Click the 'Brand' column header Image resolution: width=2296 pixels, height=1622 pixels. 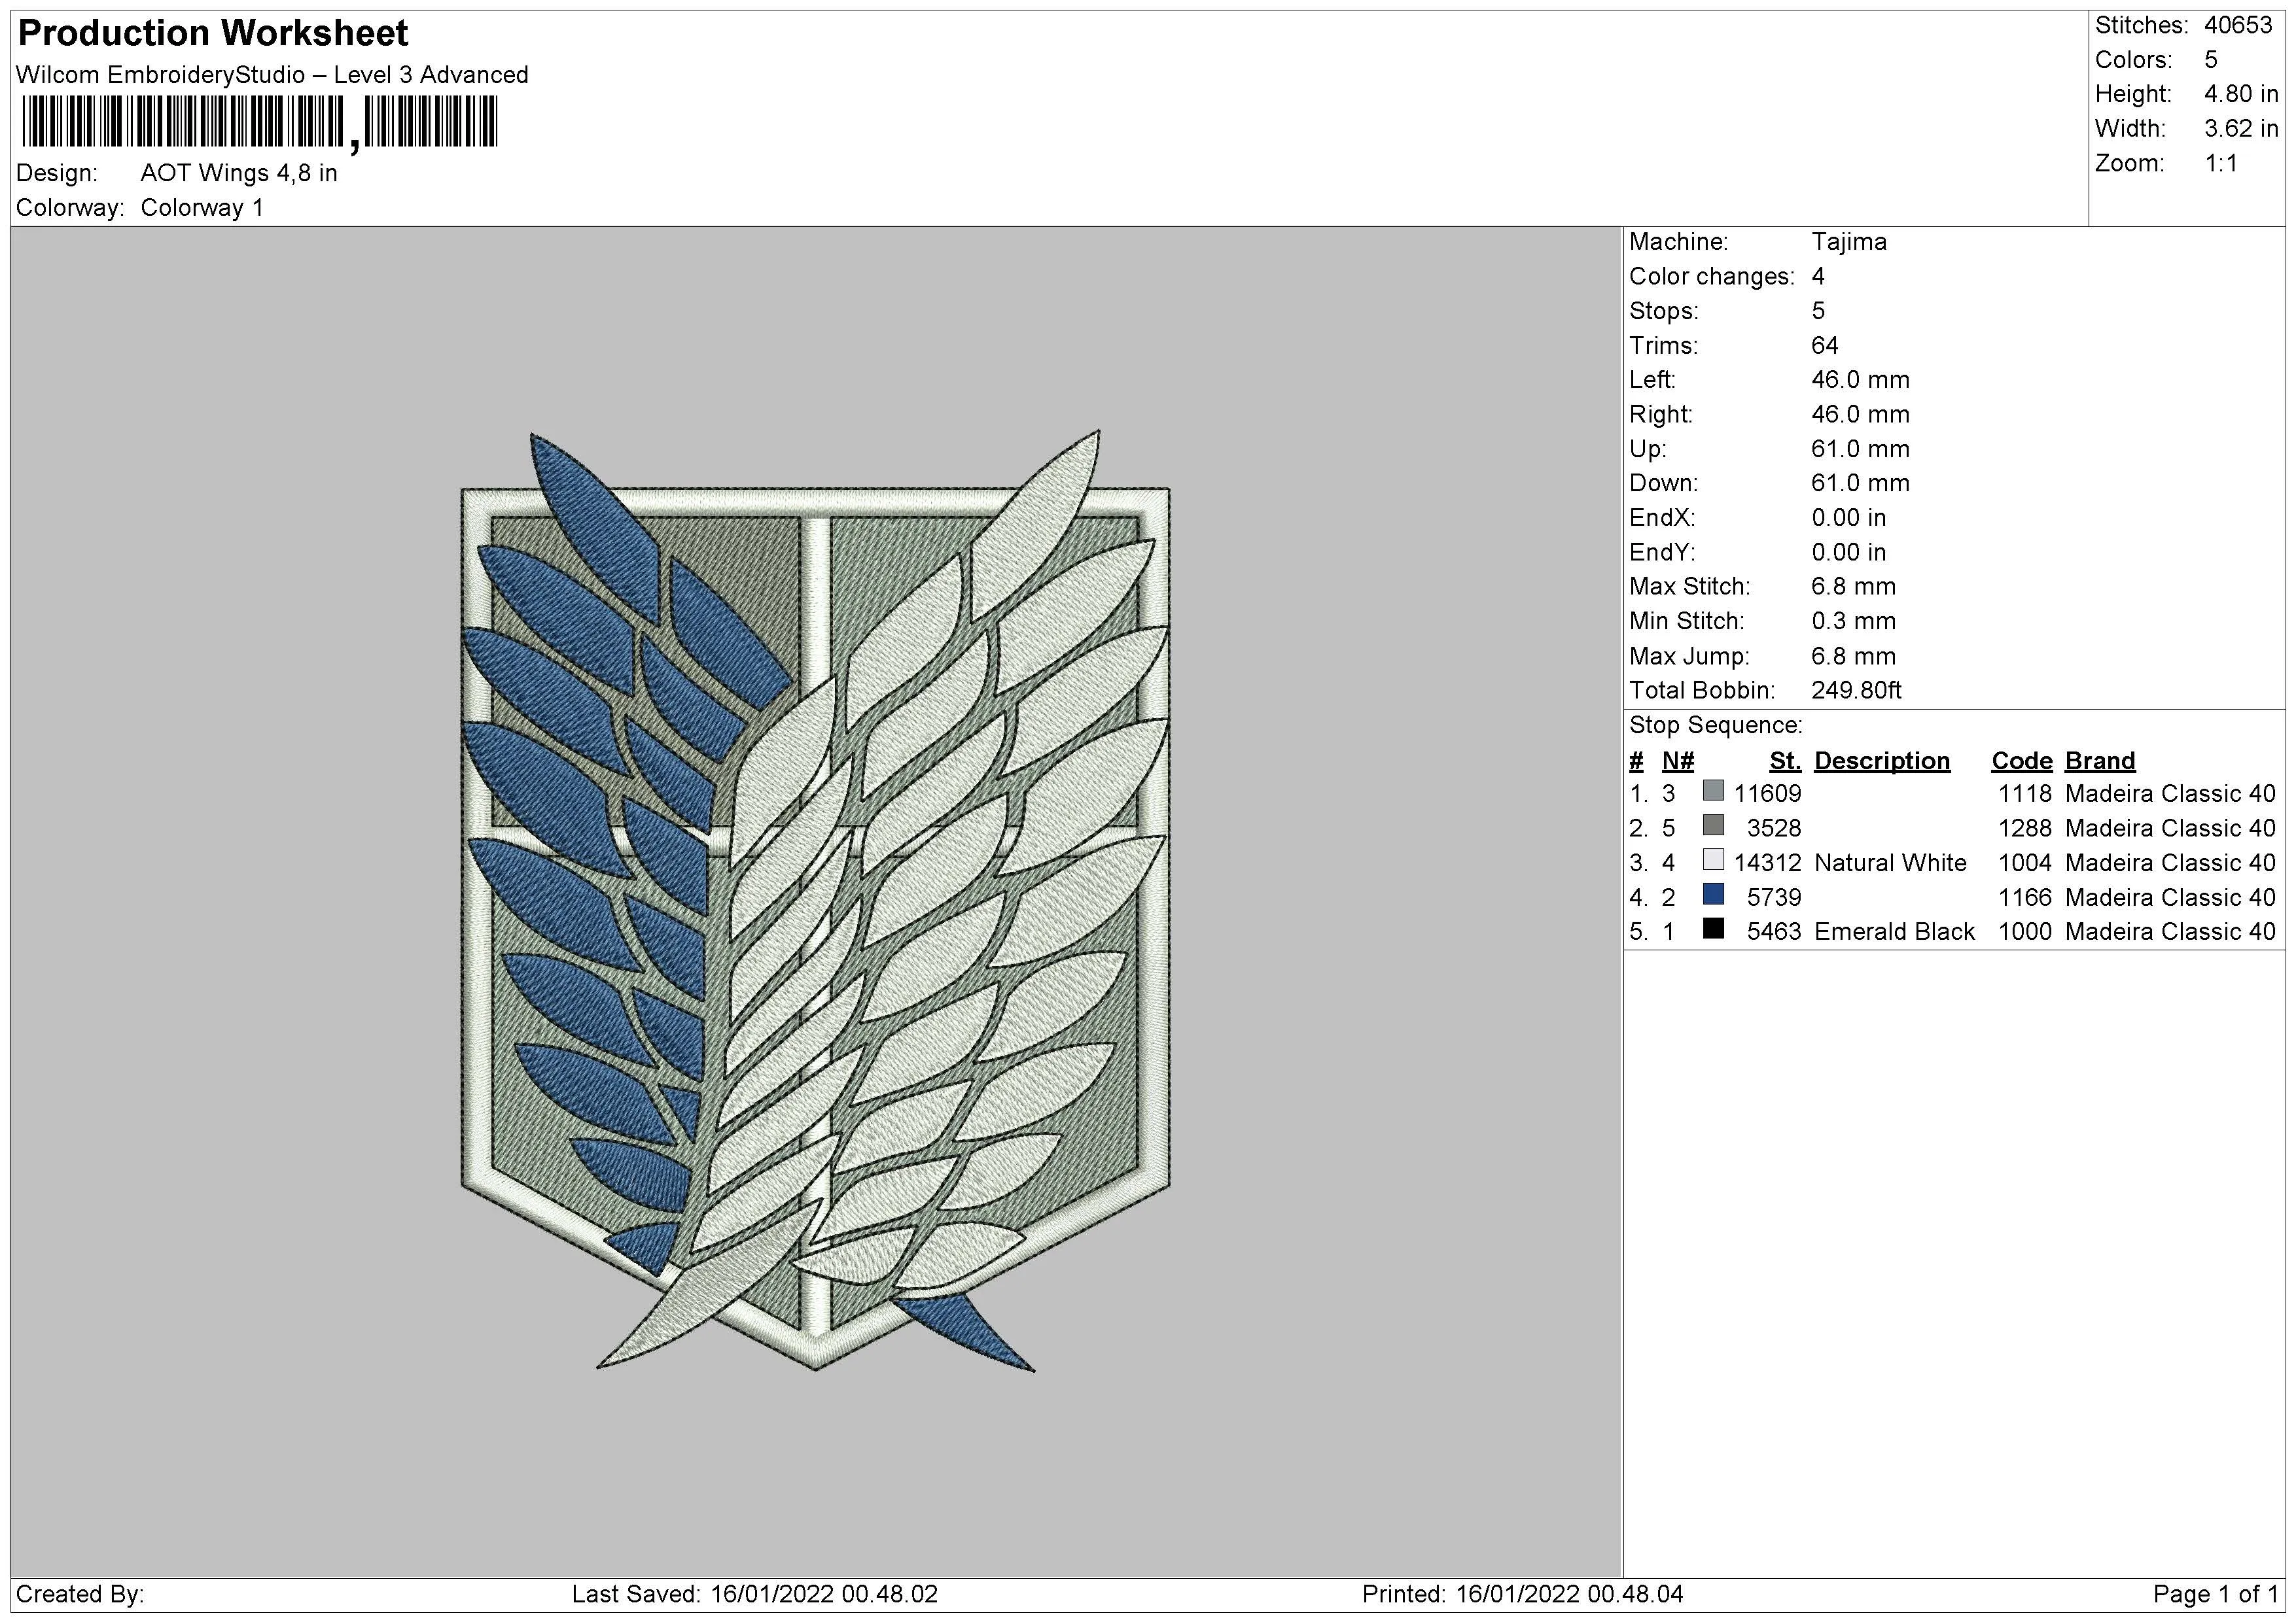pos(2100,761)
